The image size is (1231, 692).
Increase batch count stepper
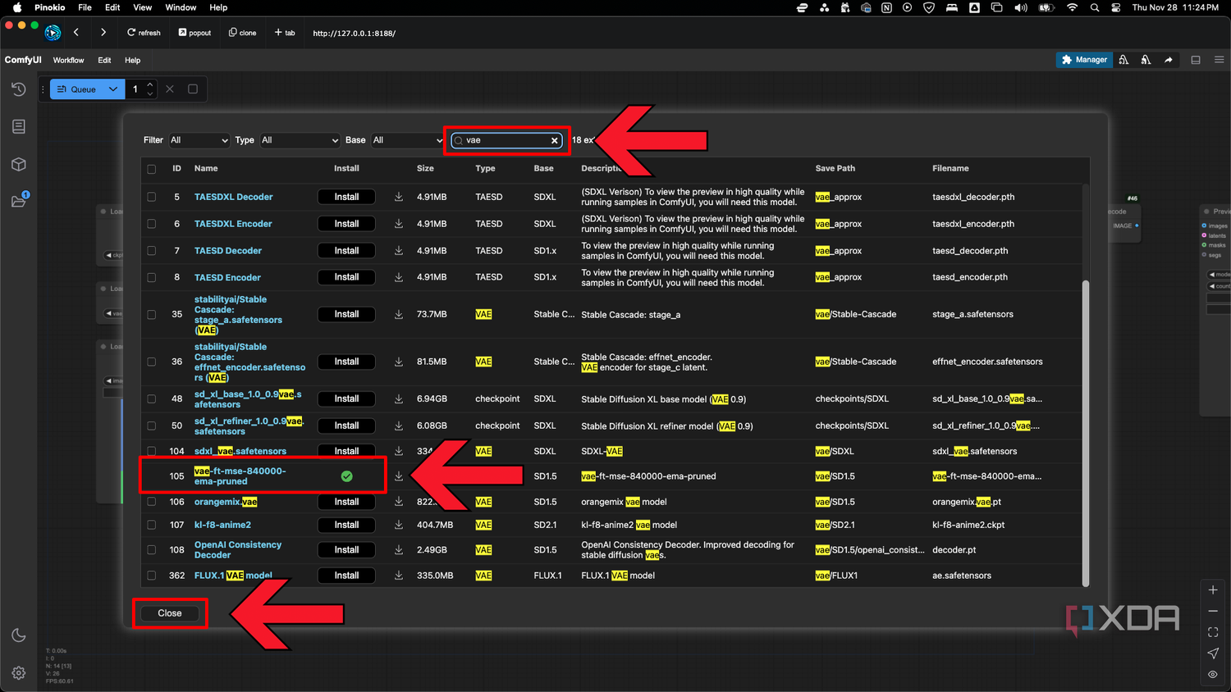point(149,84)
